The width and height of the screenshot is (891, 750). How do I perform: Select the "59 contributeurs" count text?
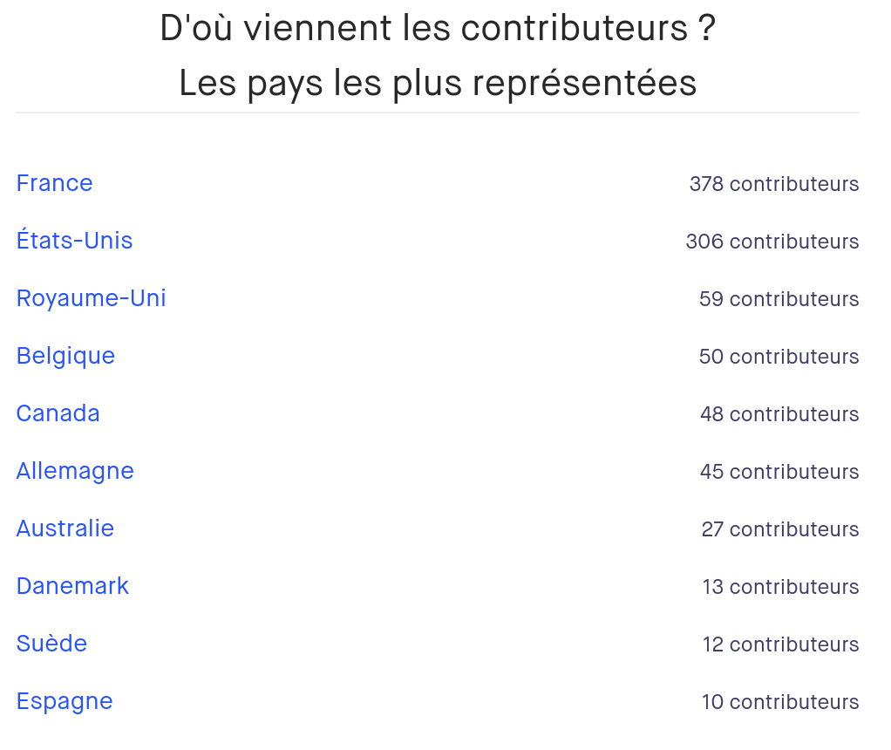point(779,299)
